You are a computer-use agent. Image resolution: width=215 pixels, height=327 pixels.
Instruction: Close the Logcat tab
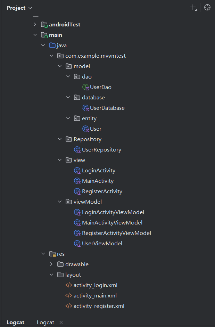61,322
